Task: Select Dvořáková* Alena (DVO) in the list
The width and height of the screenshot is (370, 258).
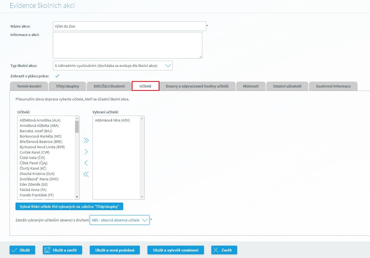Action: click(39, 179)
